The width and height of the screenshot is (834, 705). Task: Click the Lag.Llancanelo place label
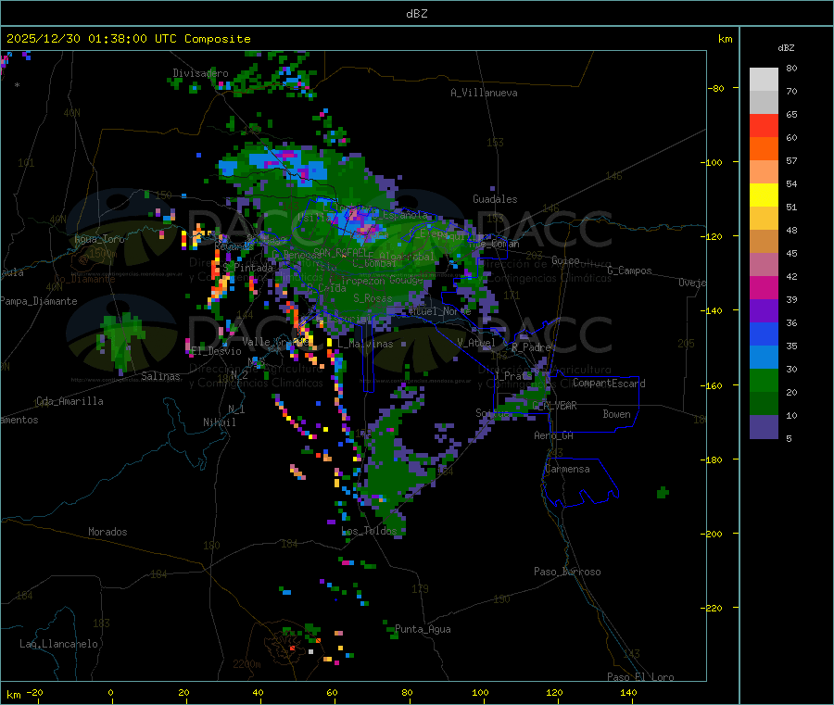click(58, 644)
